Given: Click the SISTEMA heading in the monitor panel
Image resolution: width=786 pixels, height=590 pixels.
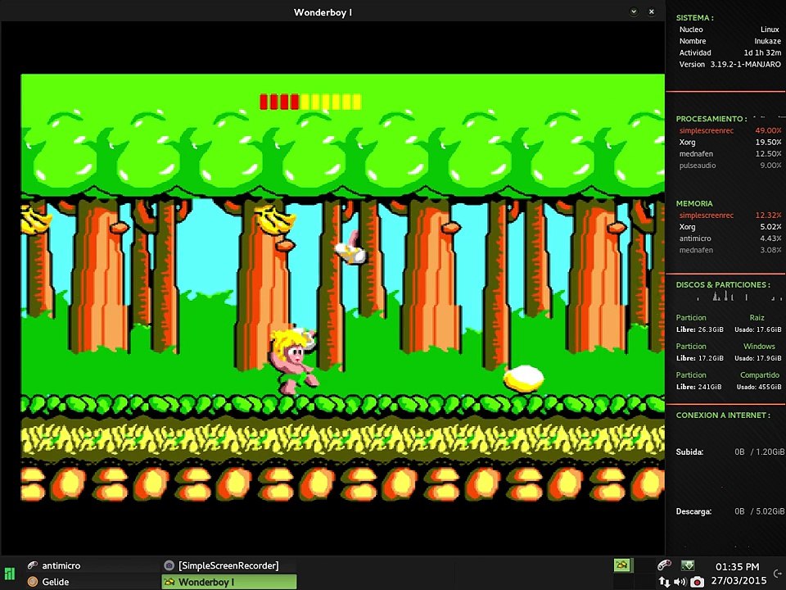Looking at the screenshot, I should [695, 17].
